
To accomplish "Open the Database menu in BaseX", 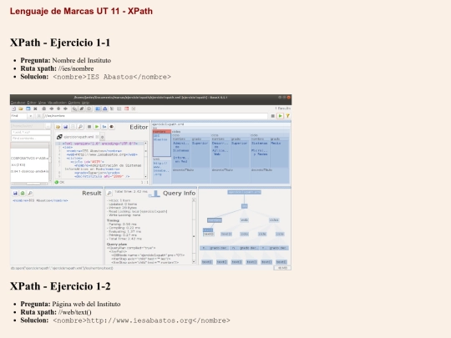I will pos(18,103).
